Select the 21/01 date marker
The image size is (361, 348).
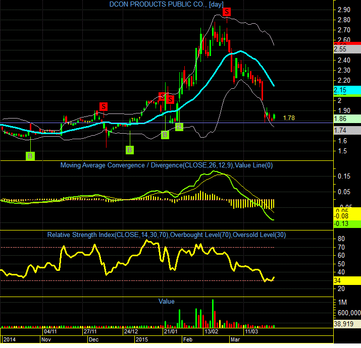coord(171,332)
